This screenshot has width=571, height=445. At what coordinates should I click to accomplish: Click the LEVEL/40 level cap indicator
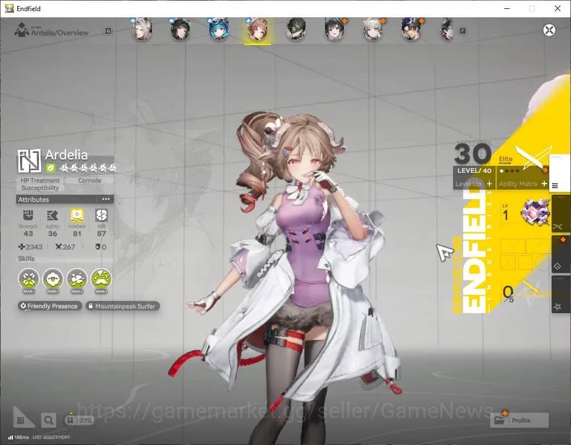pyautogui.click(x=474, y=170)
